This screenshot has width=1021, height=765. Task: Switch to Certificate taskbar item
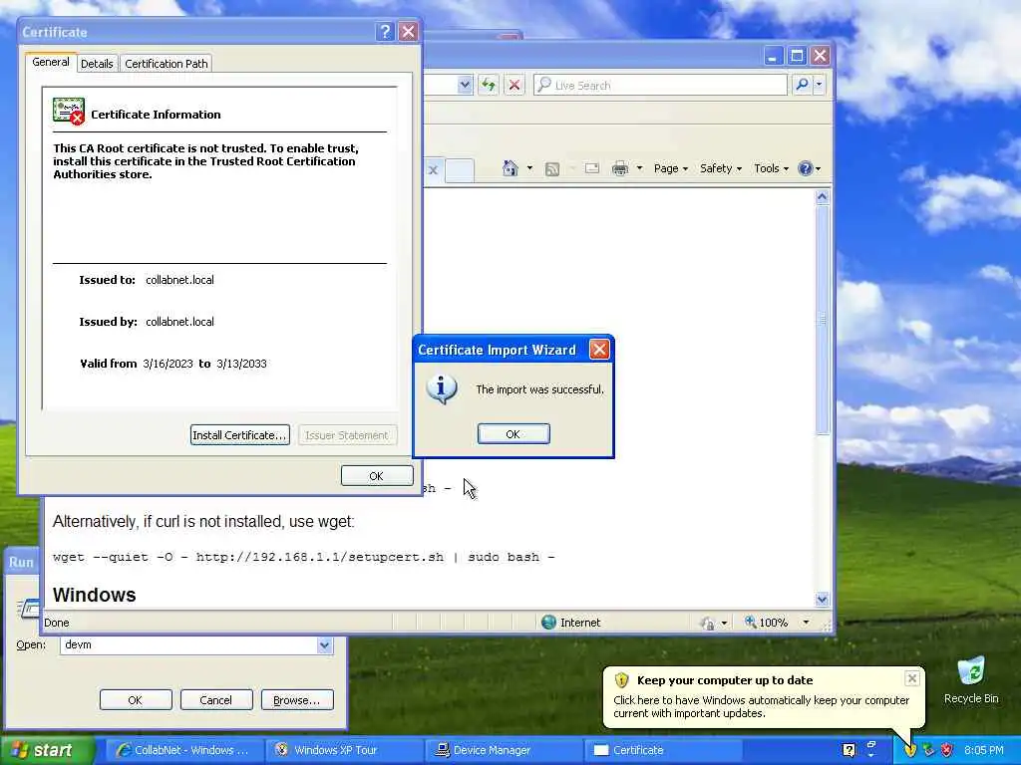662,750
